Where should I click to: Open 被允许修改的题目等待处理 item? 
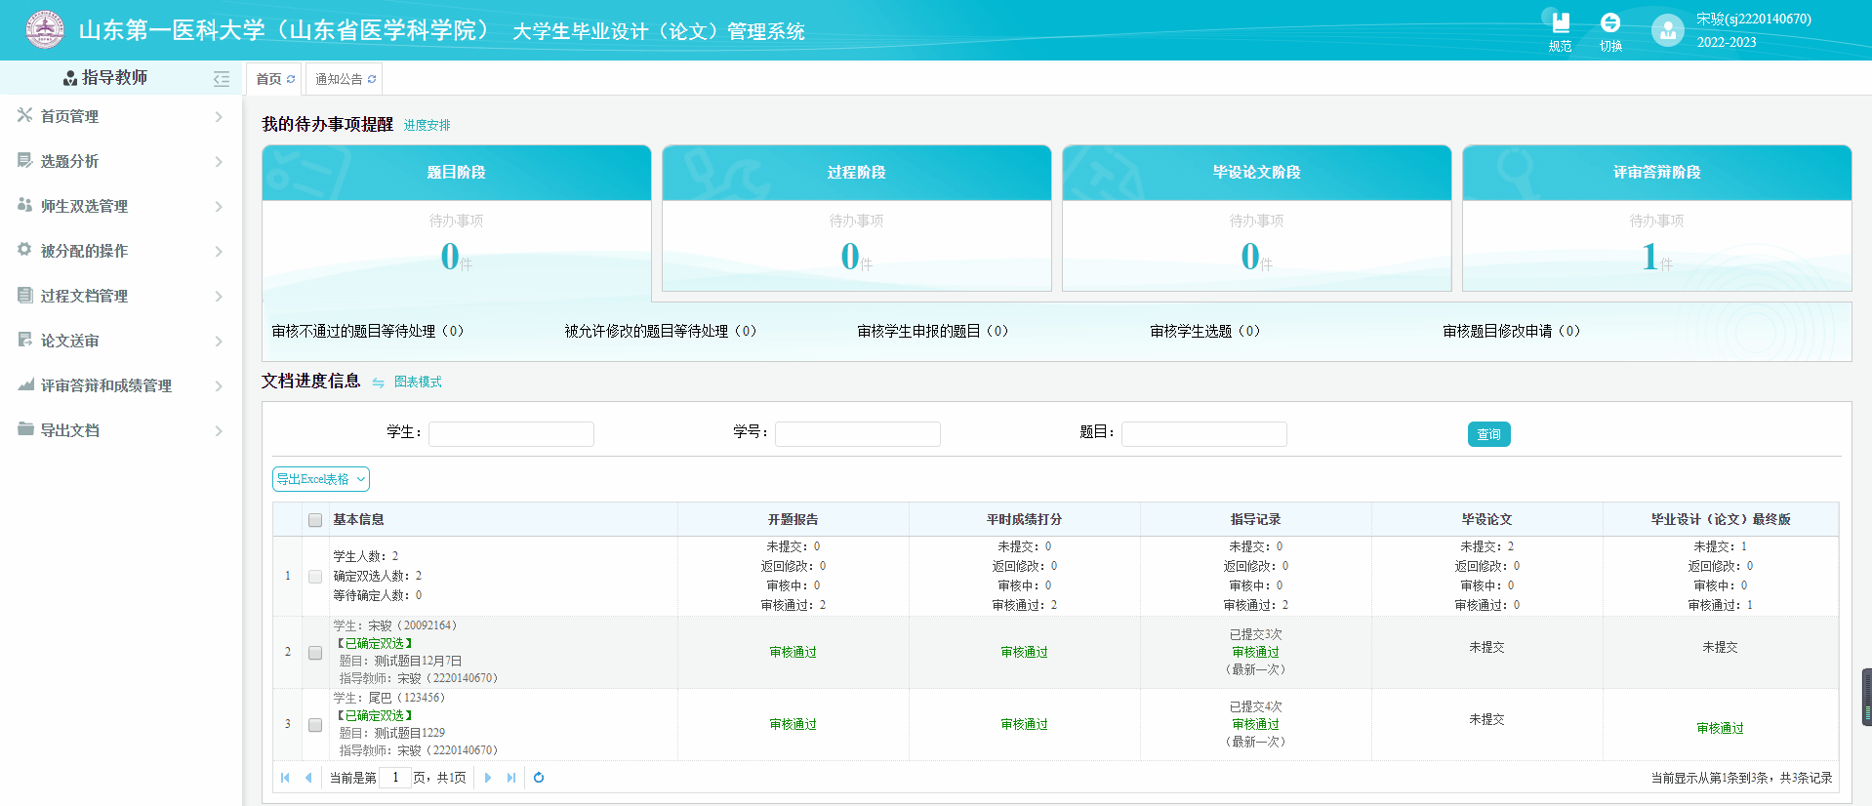[x=661, y=331]
